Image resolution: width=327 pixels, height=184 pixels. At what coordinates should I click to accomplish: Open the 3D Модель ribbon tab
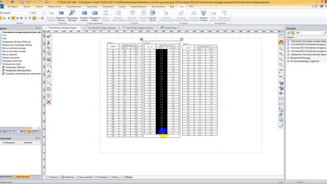[13, 7]
